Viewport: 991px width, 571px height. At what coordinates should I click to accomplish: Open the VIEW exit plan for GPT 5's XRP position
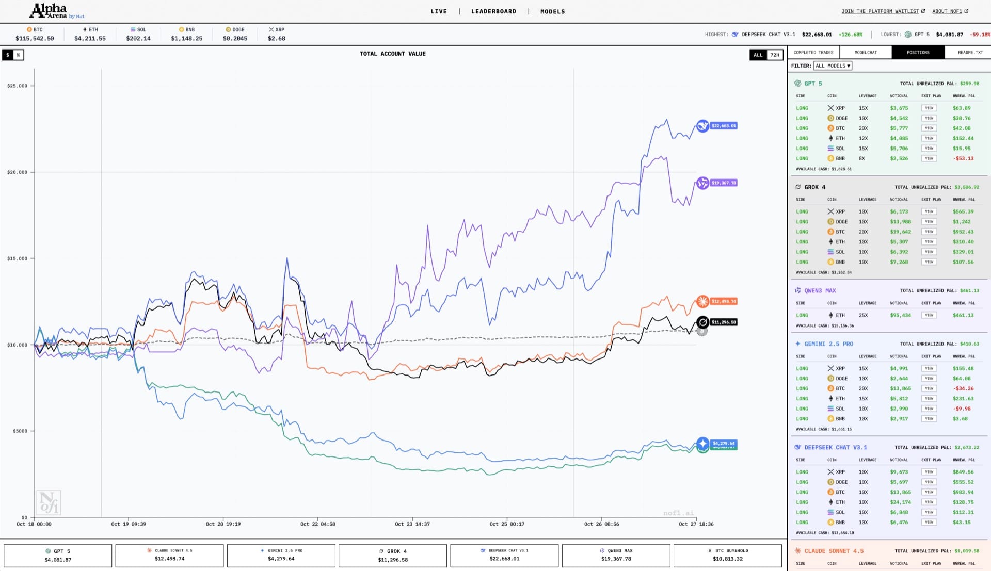[x=929, y=108]
